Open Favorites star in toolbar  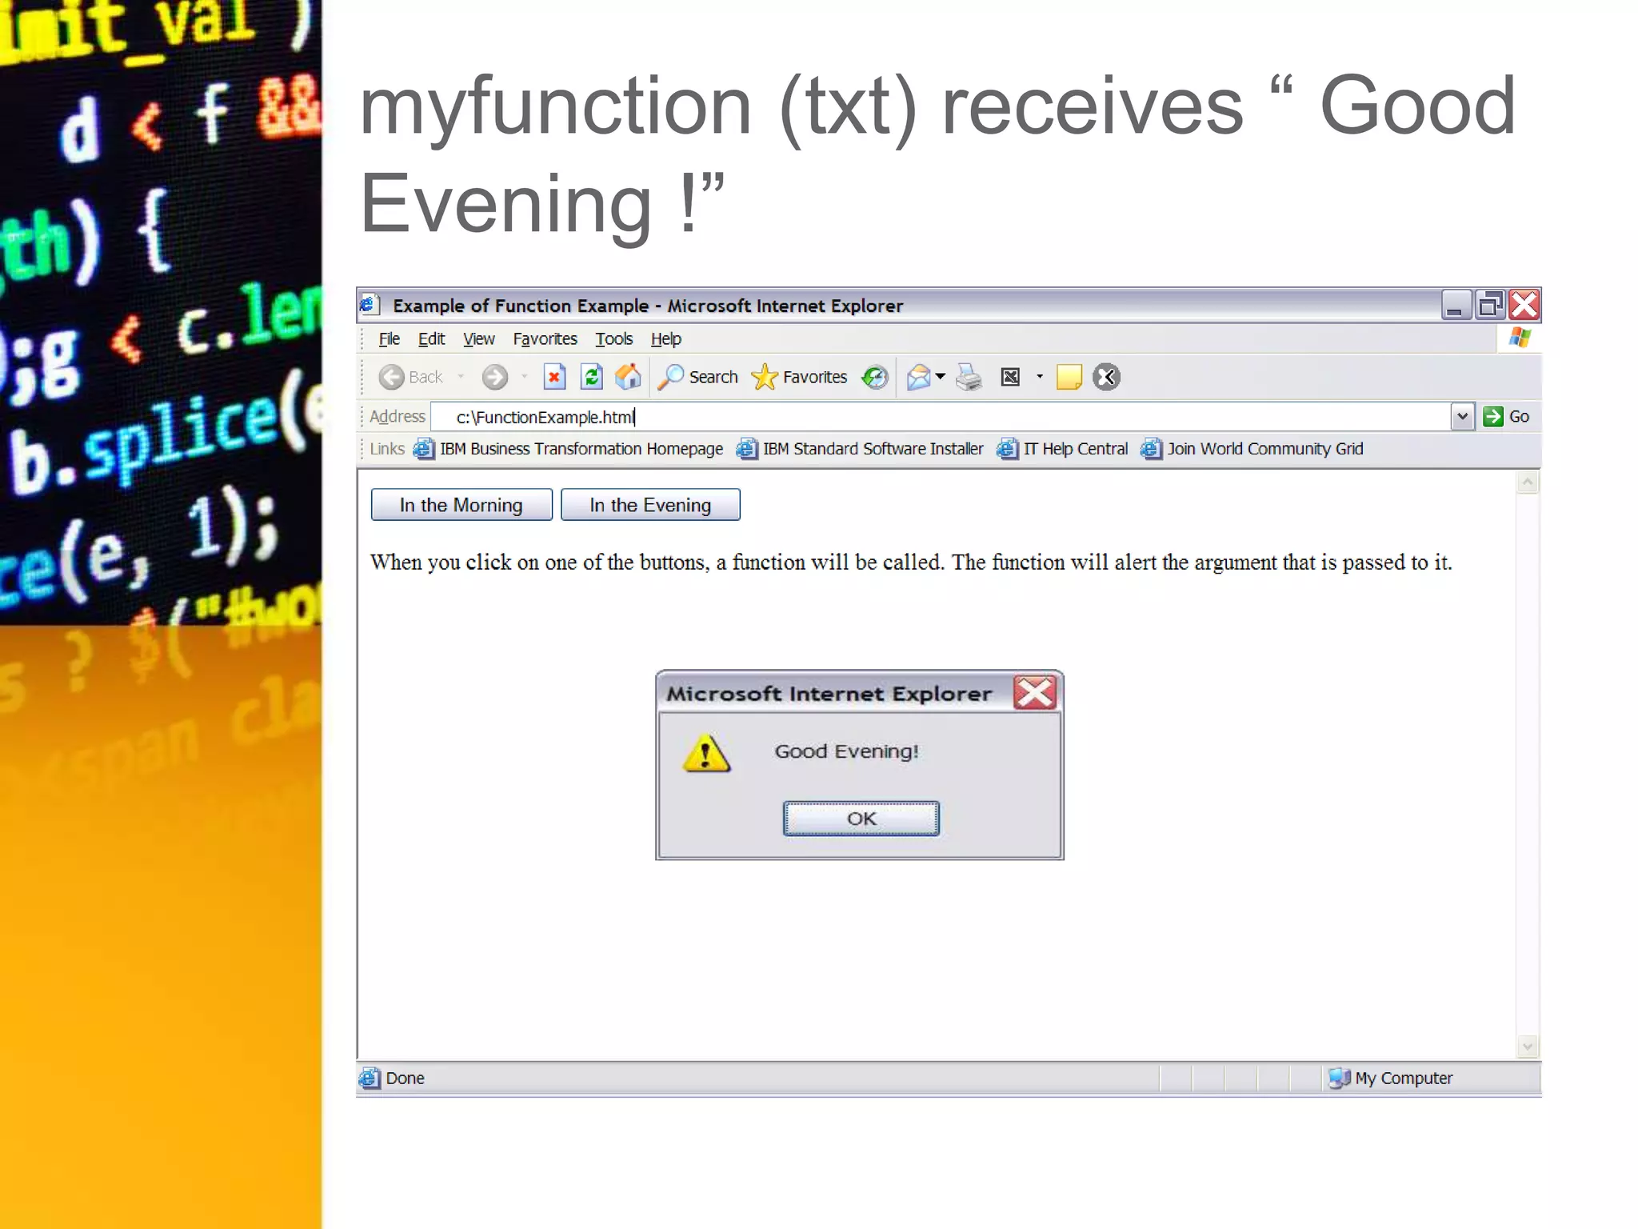[x=799, y=377]
